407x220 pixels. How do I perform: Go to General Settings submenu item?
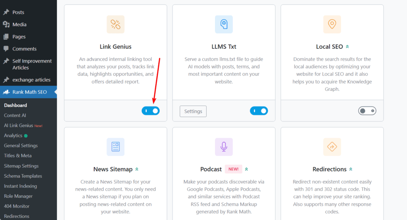[21, 146]
